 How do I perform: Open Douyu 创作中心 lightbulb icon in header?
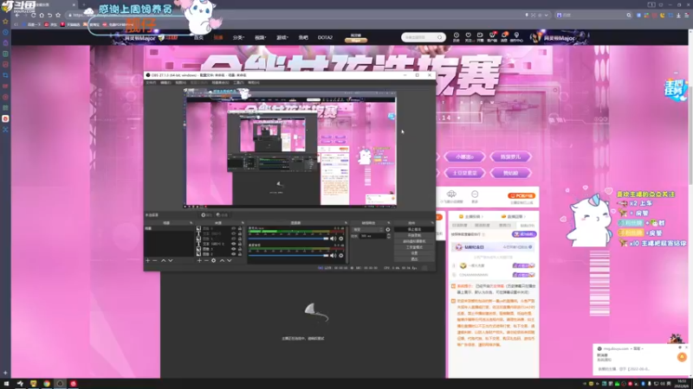point(516,37)
